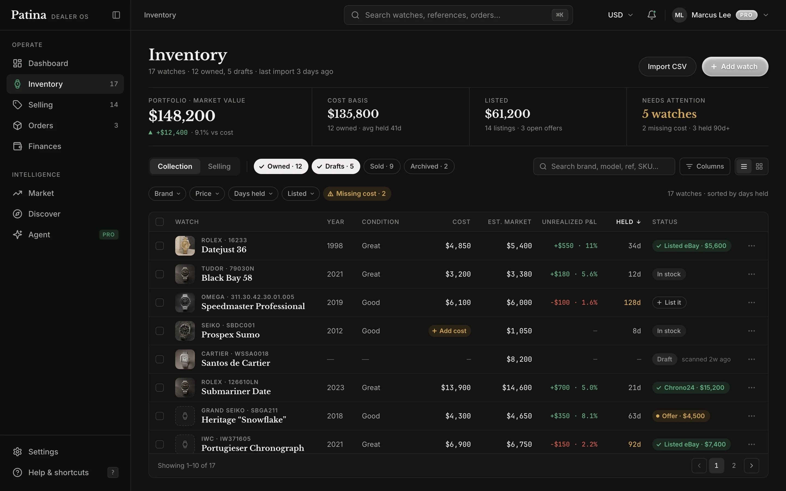Open notifications bell
Image resolution: width=786 pixels, height=491 pixels.
[651, 15]
